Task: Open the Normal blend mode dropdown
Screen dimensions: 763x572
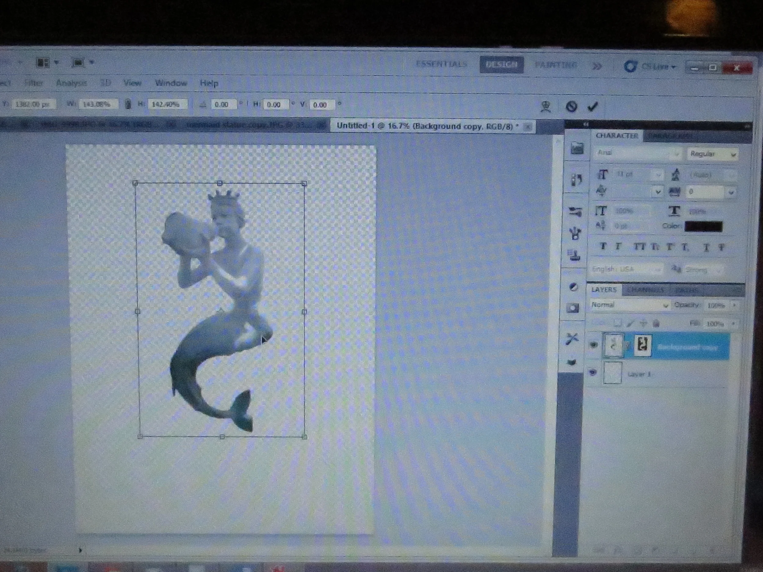Action: [630, 305]
